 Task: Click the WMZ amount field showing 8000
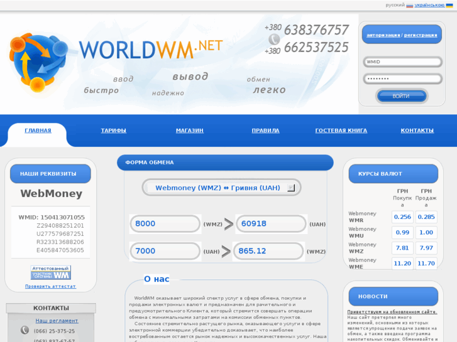click(x=165, y=224)
